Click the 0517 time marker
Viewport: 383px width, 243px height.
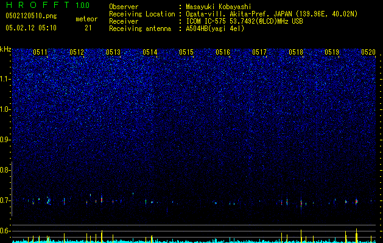tap(259, 52)
